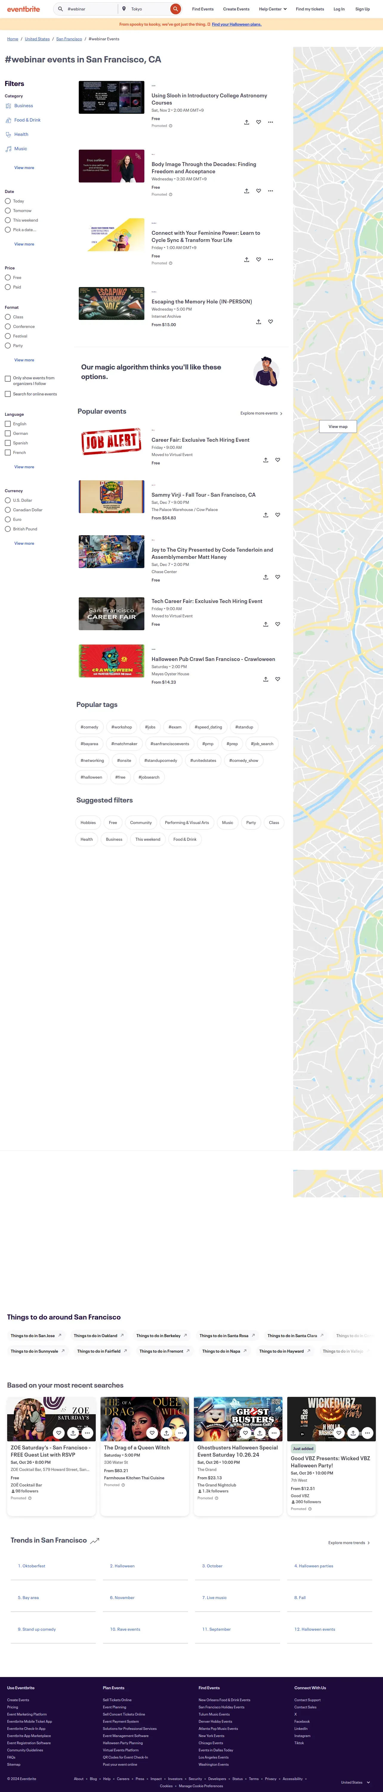Select the This weekend date filter
This screenshot has width=383, height=1792.
[8, 220]
